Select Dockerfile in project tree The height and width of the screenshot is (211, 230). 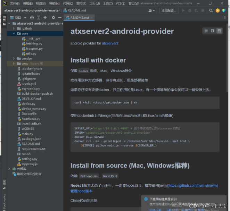pos(27,114)
